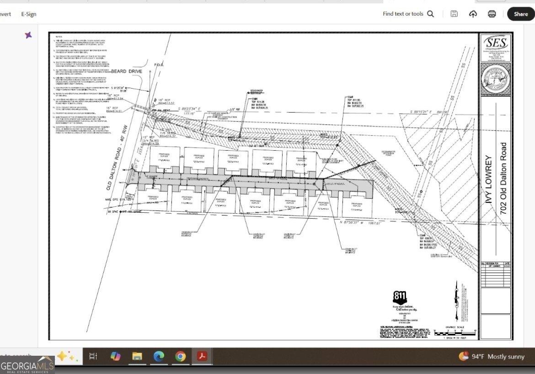
Task: Click the search magnifier icon
Action: click(x=431, y=14)
